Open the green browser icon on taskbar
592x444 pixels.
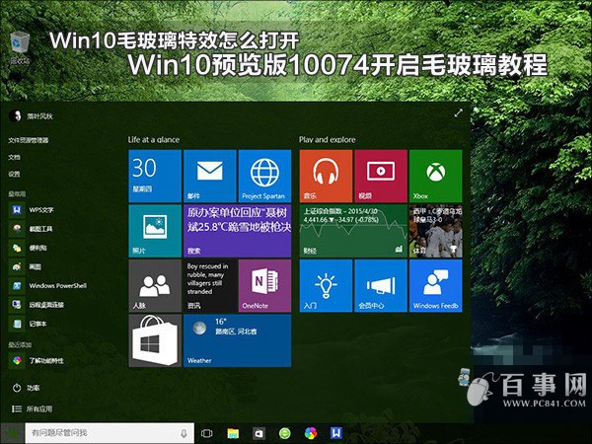point(285,433)
